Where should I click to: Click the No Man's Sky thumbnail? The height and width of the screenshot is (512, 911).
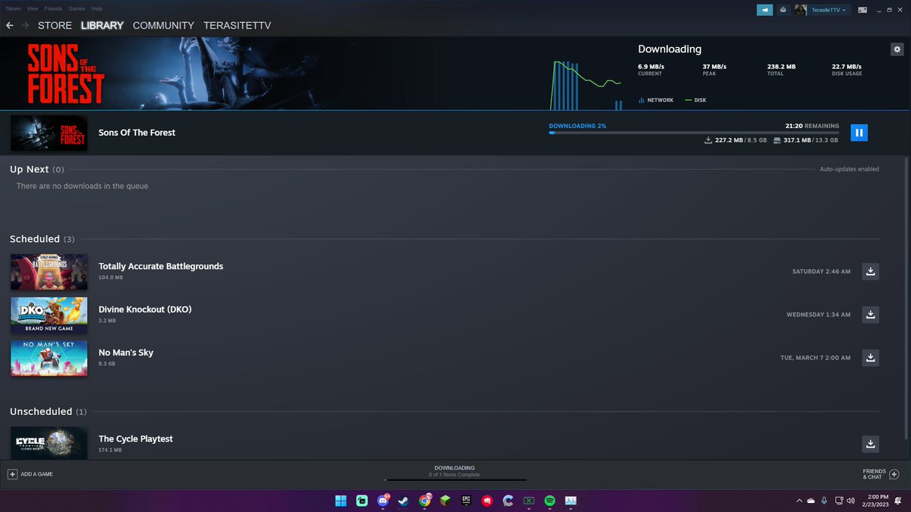[49, 358]
